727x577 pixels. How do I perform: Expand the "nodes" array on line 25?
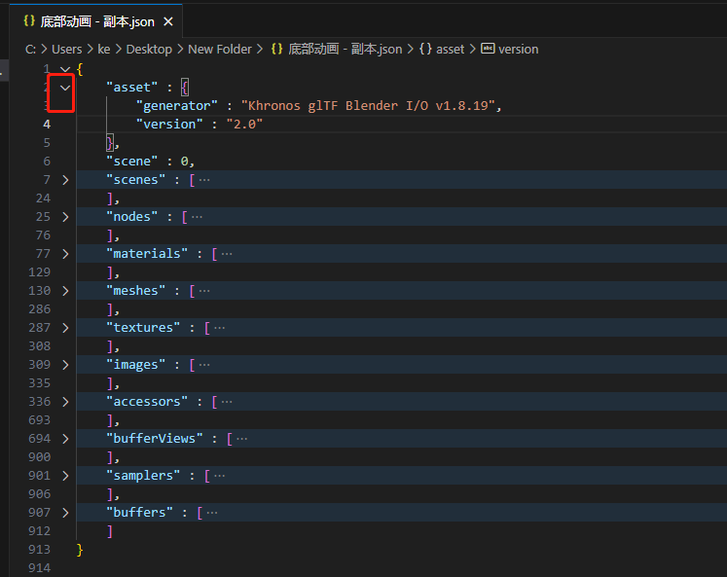click(65, 217)
